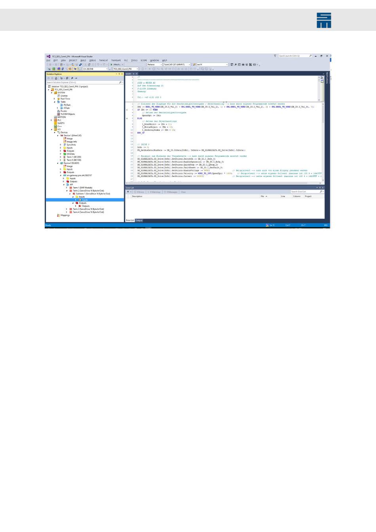Select the C++ node
This screenshot has height=532, width=376.
(x=59, y=126)
